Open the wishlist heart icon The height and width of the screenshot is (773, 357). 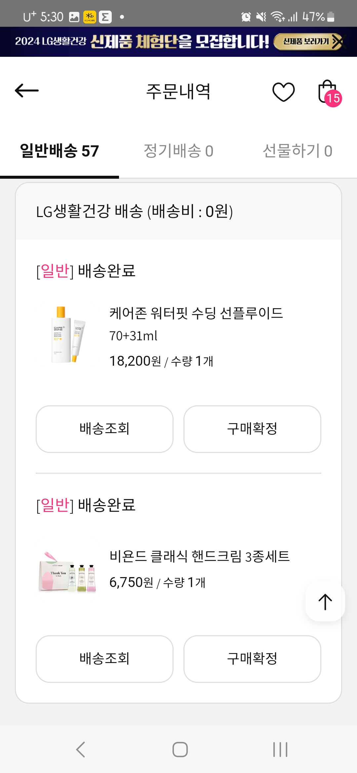[x=283, y=92]
